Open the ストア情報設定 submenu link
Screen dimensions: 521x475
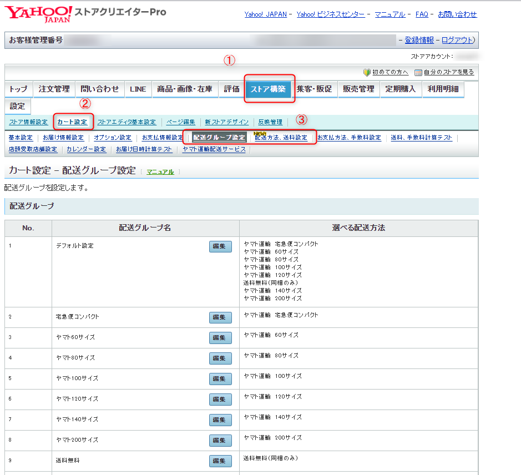28,122
